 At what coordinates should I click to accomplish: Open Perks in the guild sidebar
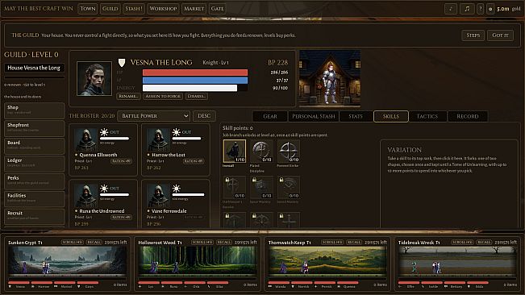pos(35,181)
